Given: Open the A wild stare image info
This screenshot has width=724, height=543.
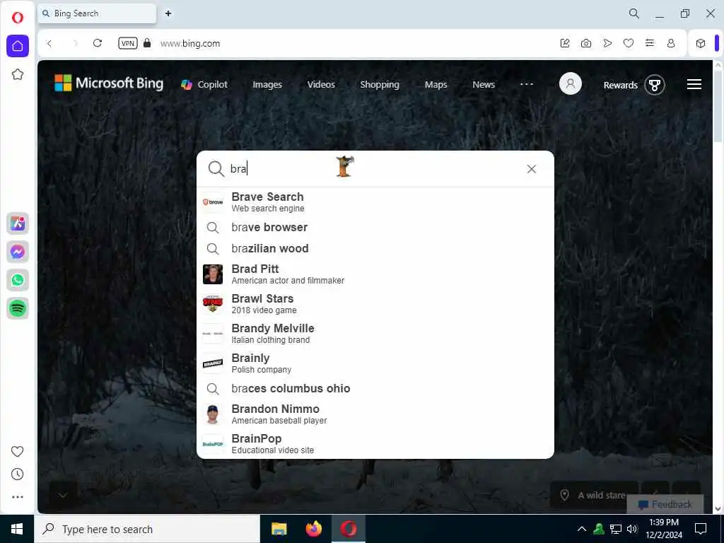Looking at the screenshot, I should pos(595,495).
